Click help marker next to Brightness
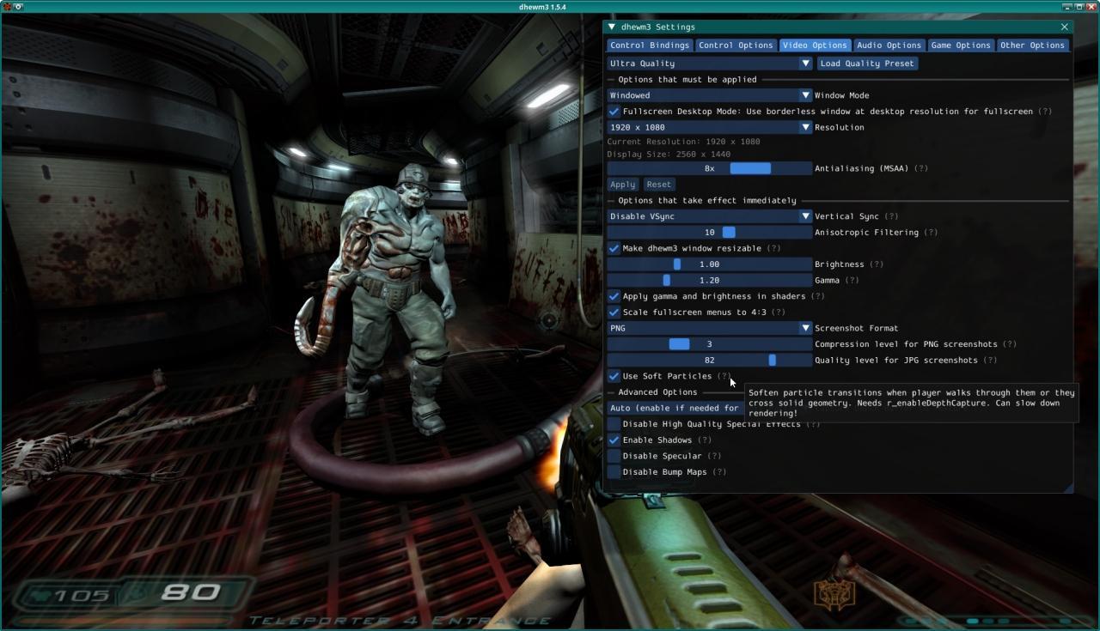The height and width of the screenshot is (631, 1100). coord(877,264)
